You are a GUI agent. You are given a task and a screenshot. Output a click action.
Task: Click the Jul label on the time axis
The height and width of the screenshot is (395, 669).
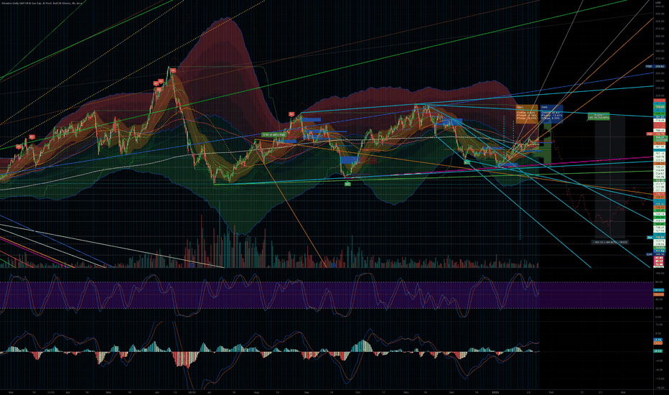tap(209, 391)
